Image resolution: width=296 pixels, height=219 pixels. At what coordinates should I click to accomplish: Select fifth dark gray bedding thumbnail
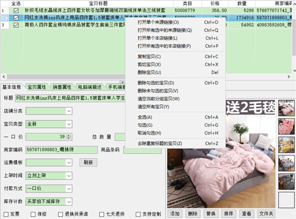(x=286, y=182)
